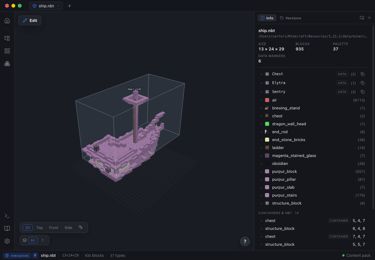
Task: Open the file tree sidebar icon
Action: pyautogui.click(x=7, y=38)
